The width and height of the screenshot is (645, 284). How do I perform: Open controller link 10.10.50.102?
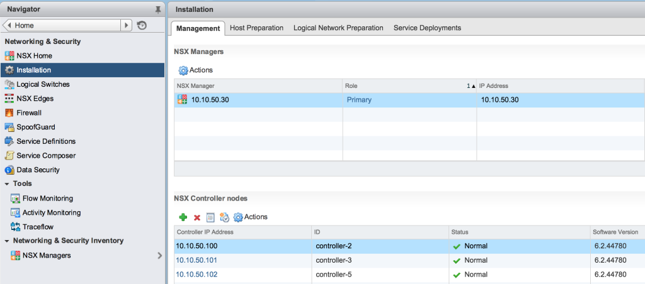point(197,275)
